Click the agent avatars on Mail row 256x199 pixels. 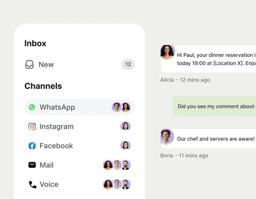click(x=117, y=165)
